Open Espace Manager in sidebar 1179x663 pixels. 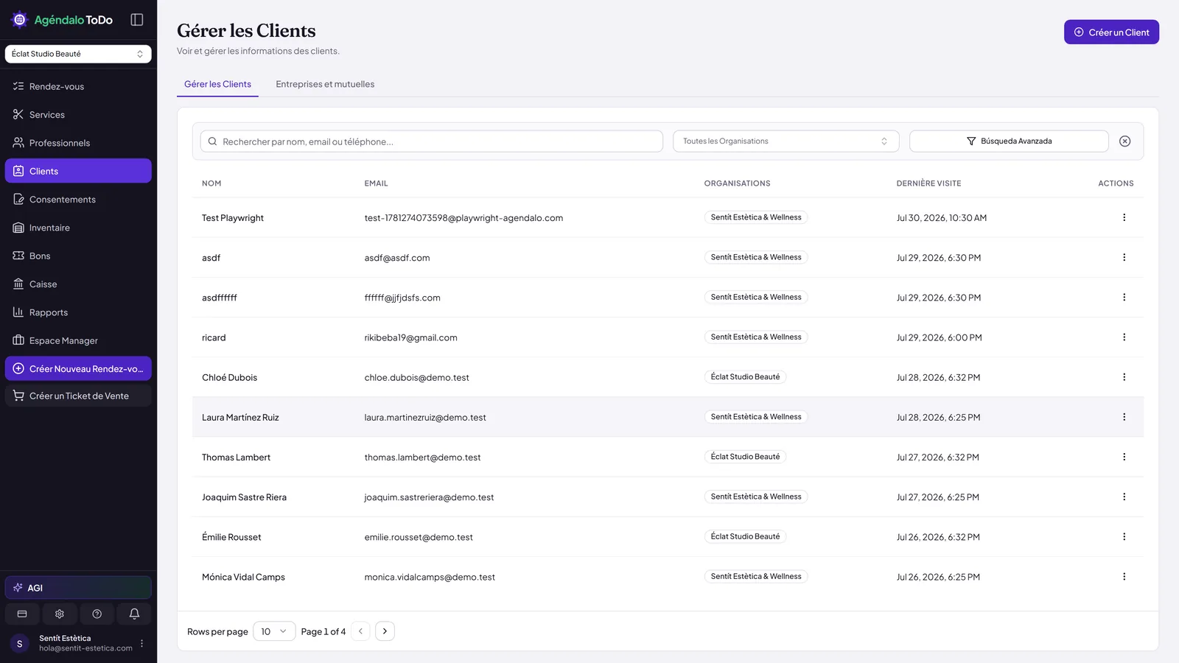(x=78, y=340)
